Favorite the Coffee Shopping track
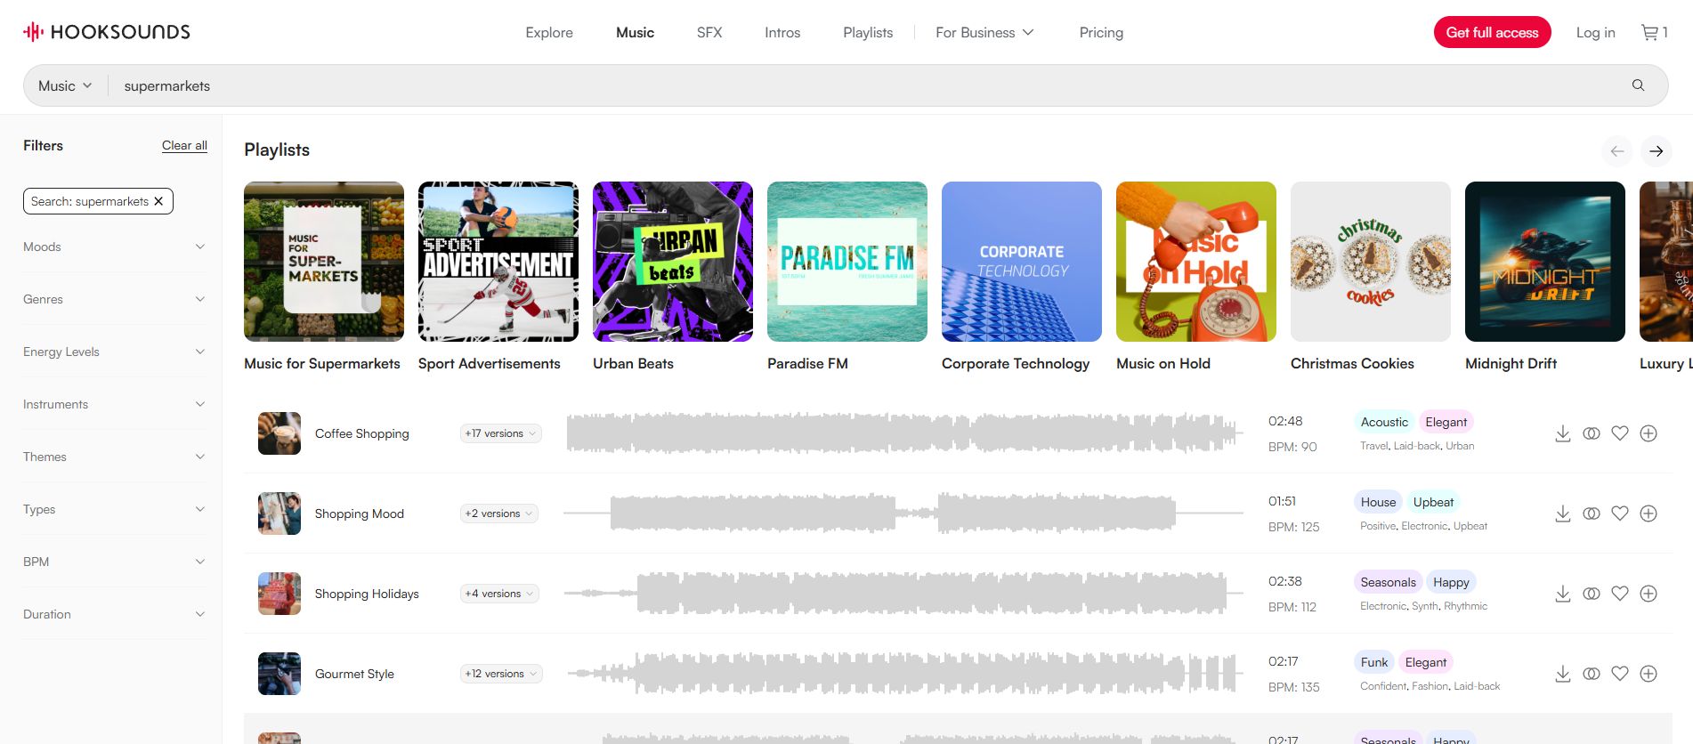Screen dimensions: 1693x744 click(1620, 433)
